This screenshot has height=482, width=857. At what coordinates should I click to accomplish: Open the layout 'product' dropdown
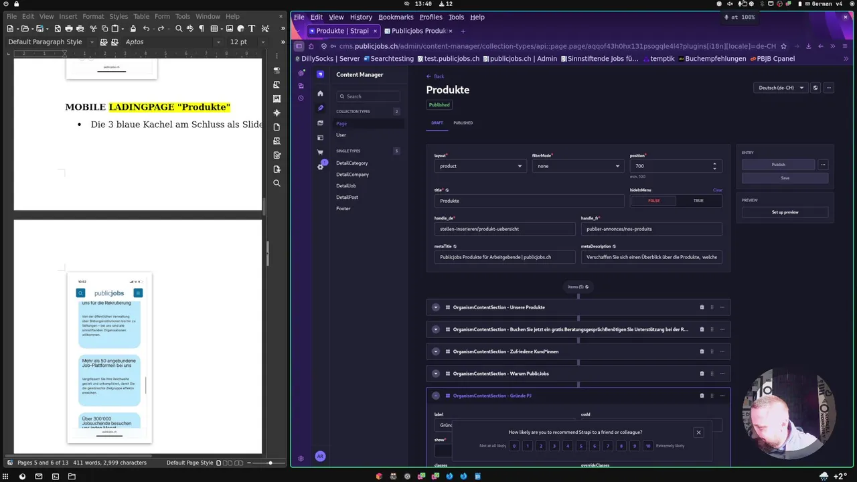point(480,166)
